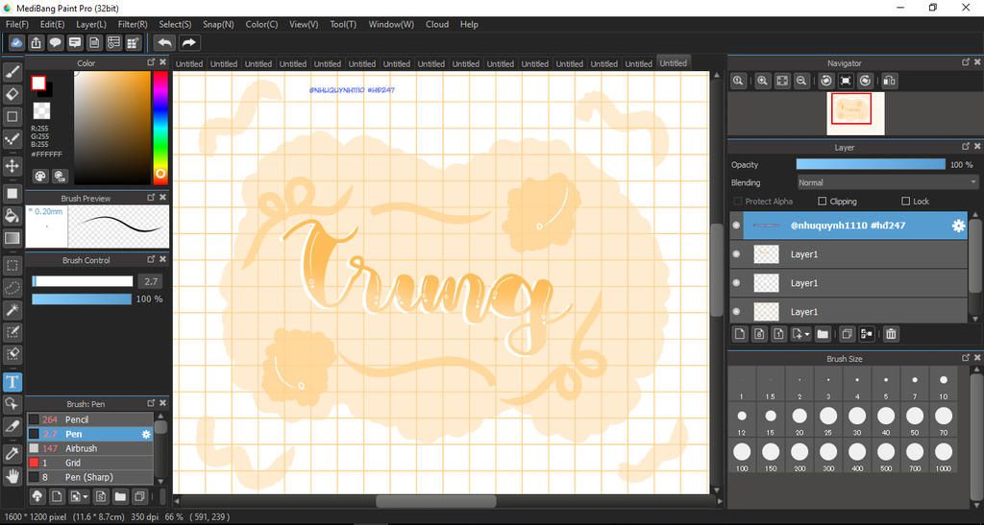Open the Snap menu
Viewport: 984px width, 525px height.
(x=218, y=24)
